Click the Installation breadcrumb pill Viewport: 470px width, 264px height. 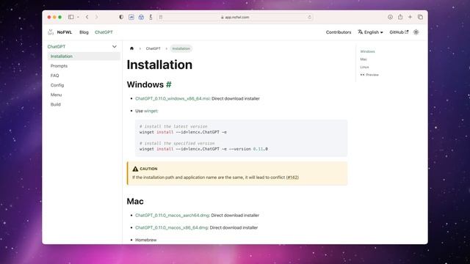coord(181,48)
